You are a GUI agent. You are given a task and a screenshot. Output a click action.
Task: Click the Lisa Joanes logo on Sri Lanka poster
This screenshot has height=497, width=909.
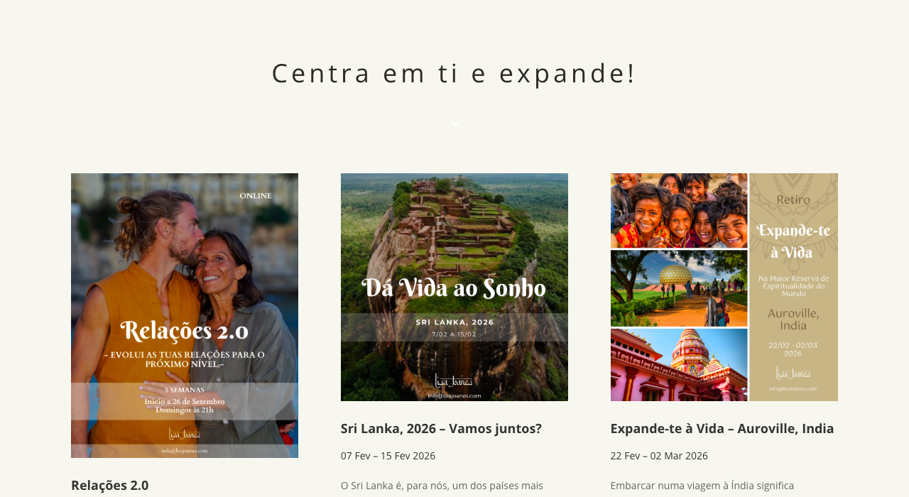coord(454,381)
